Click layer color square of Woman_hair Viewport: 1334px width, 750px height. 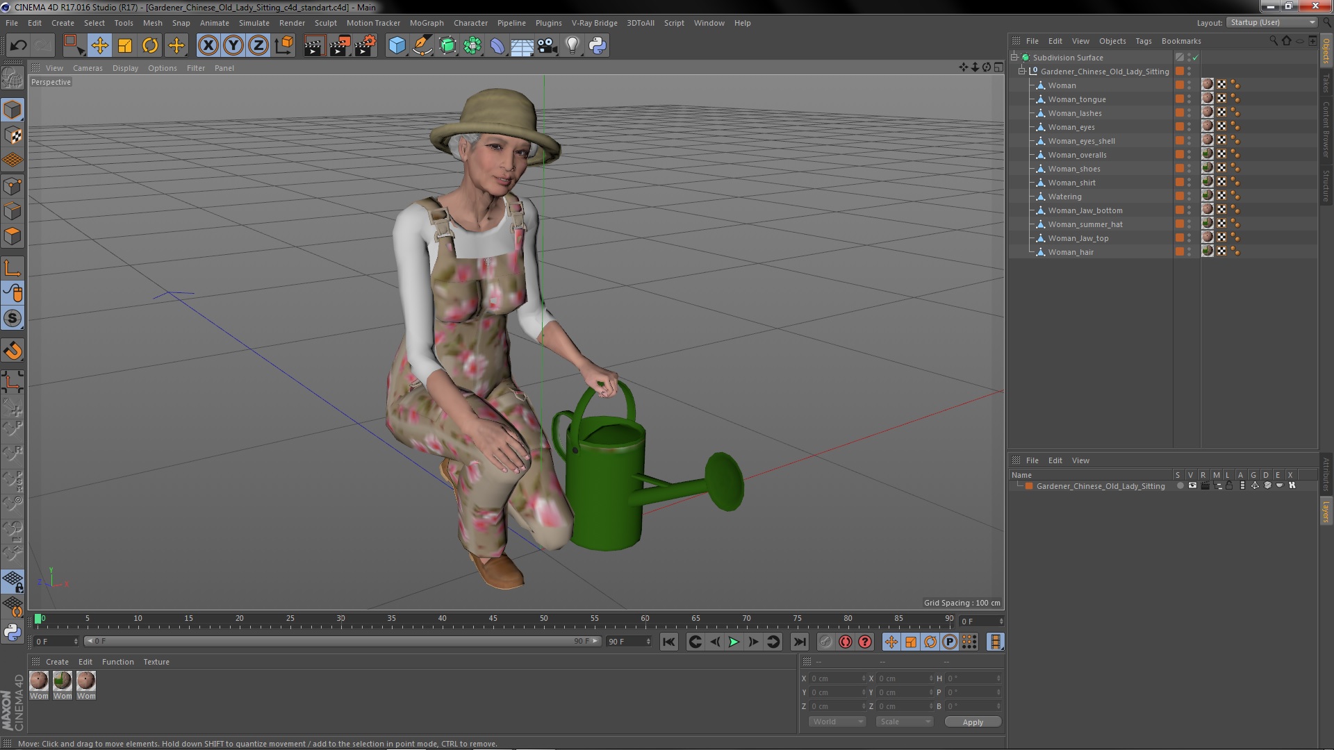(1179, 251)
